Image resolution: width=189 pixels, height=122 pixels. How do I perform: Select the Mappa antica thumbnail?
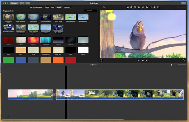coord(58,17)
